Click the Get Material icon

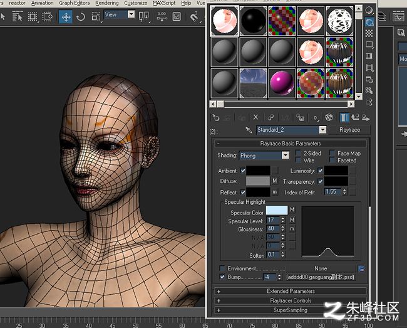tap(215, 118)
